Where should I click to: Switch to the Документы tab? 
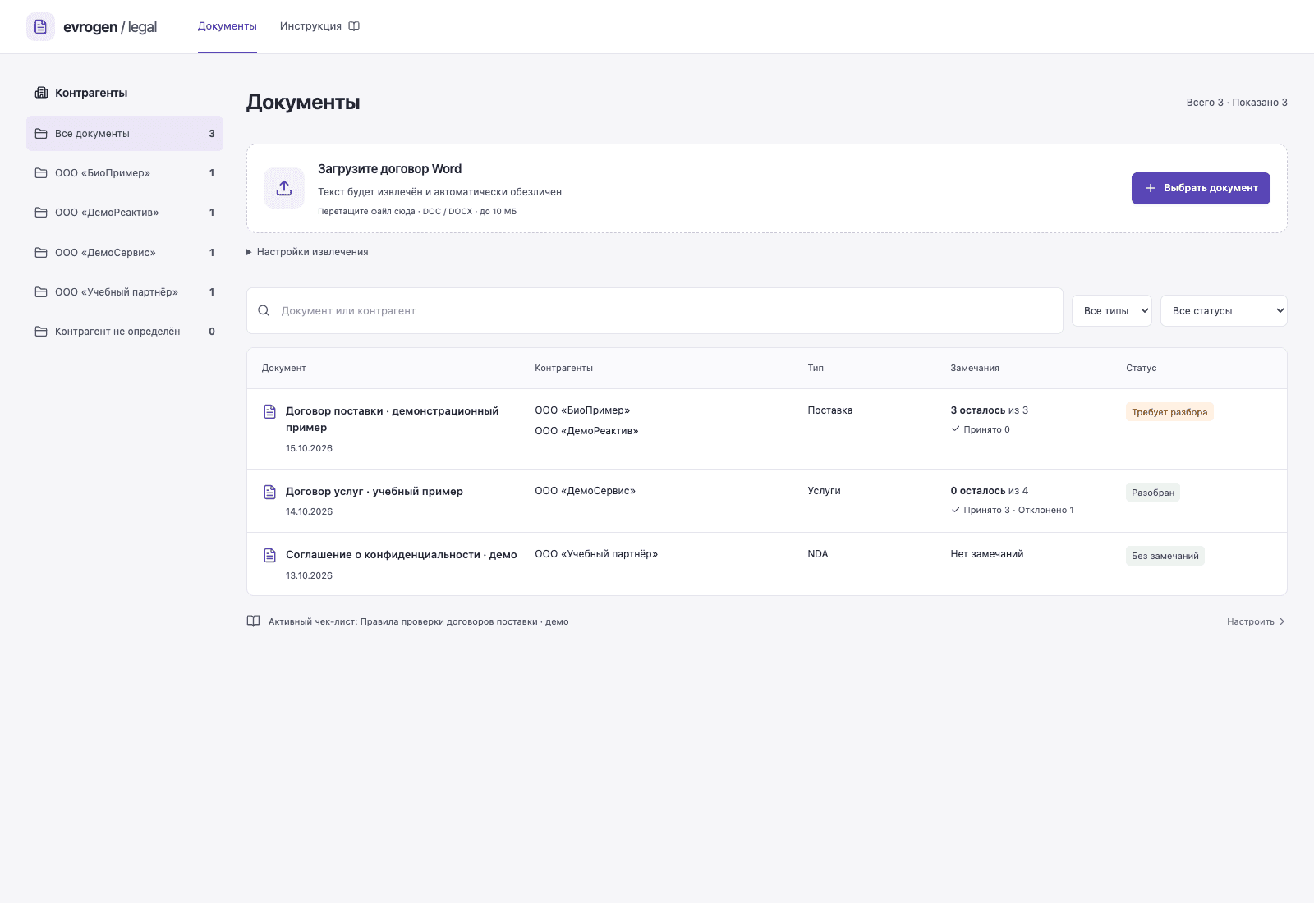pyautogui.click(x=227, y=26)
